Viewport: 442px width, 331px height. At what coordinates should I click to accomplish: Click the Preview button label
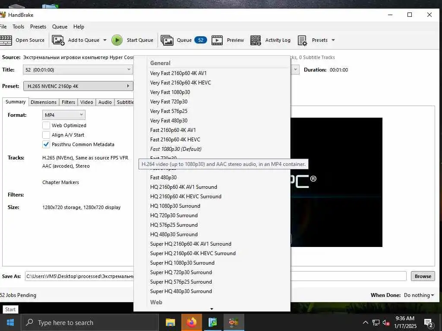click(x=235, y=40)
